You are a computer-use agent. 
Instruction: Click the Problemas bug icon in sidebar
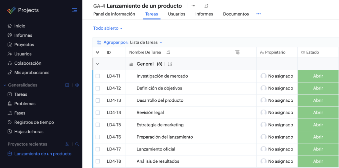[x=10, y=104]
